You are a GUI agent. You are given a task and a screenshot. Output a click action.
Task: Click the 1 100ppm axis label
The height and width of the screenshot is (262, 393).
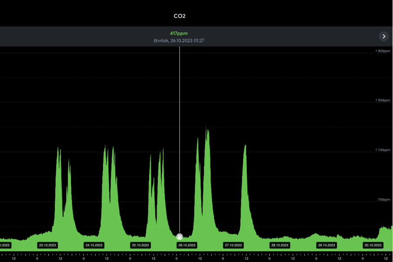(x=383, y=150)
